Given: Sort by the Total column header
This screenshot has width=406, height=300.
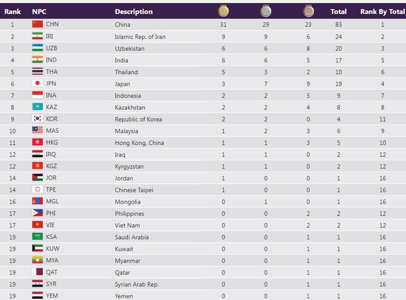Looking at the screenshot, I should (338, 11).
